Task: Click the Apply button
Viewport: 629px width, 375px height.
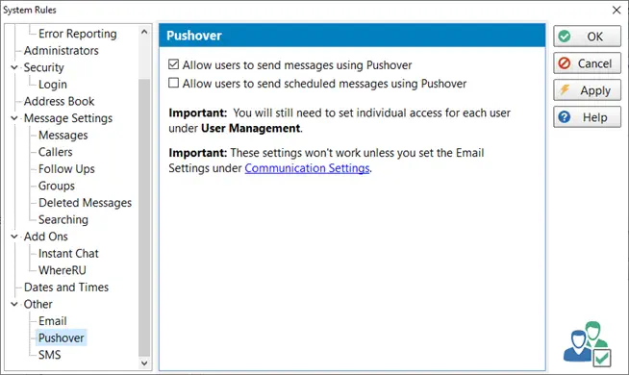Action: 587,90
